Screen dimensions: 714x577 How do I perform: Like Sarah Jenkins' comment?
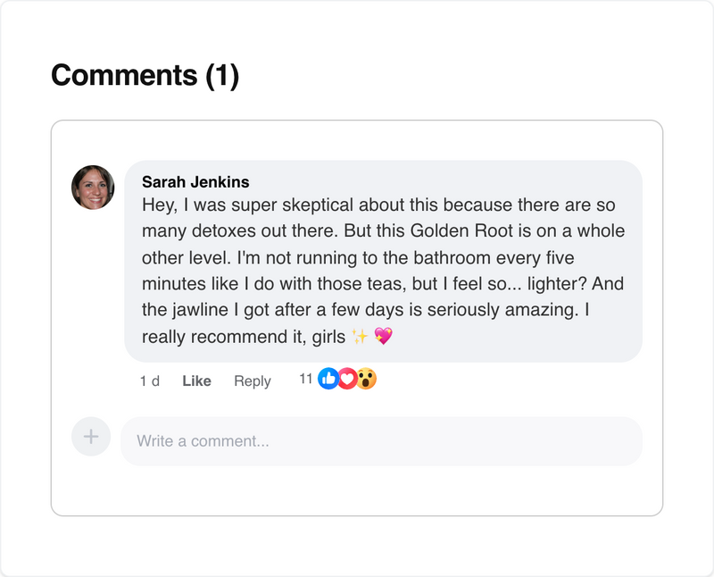(195, 380)
